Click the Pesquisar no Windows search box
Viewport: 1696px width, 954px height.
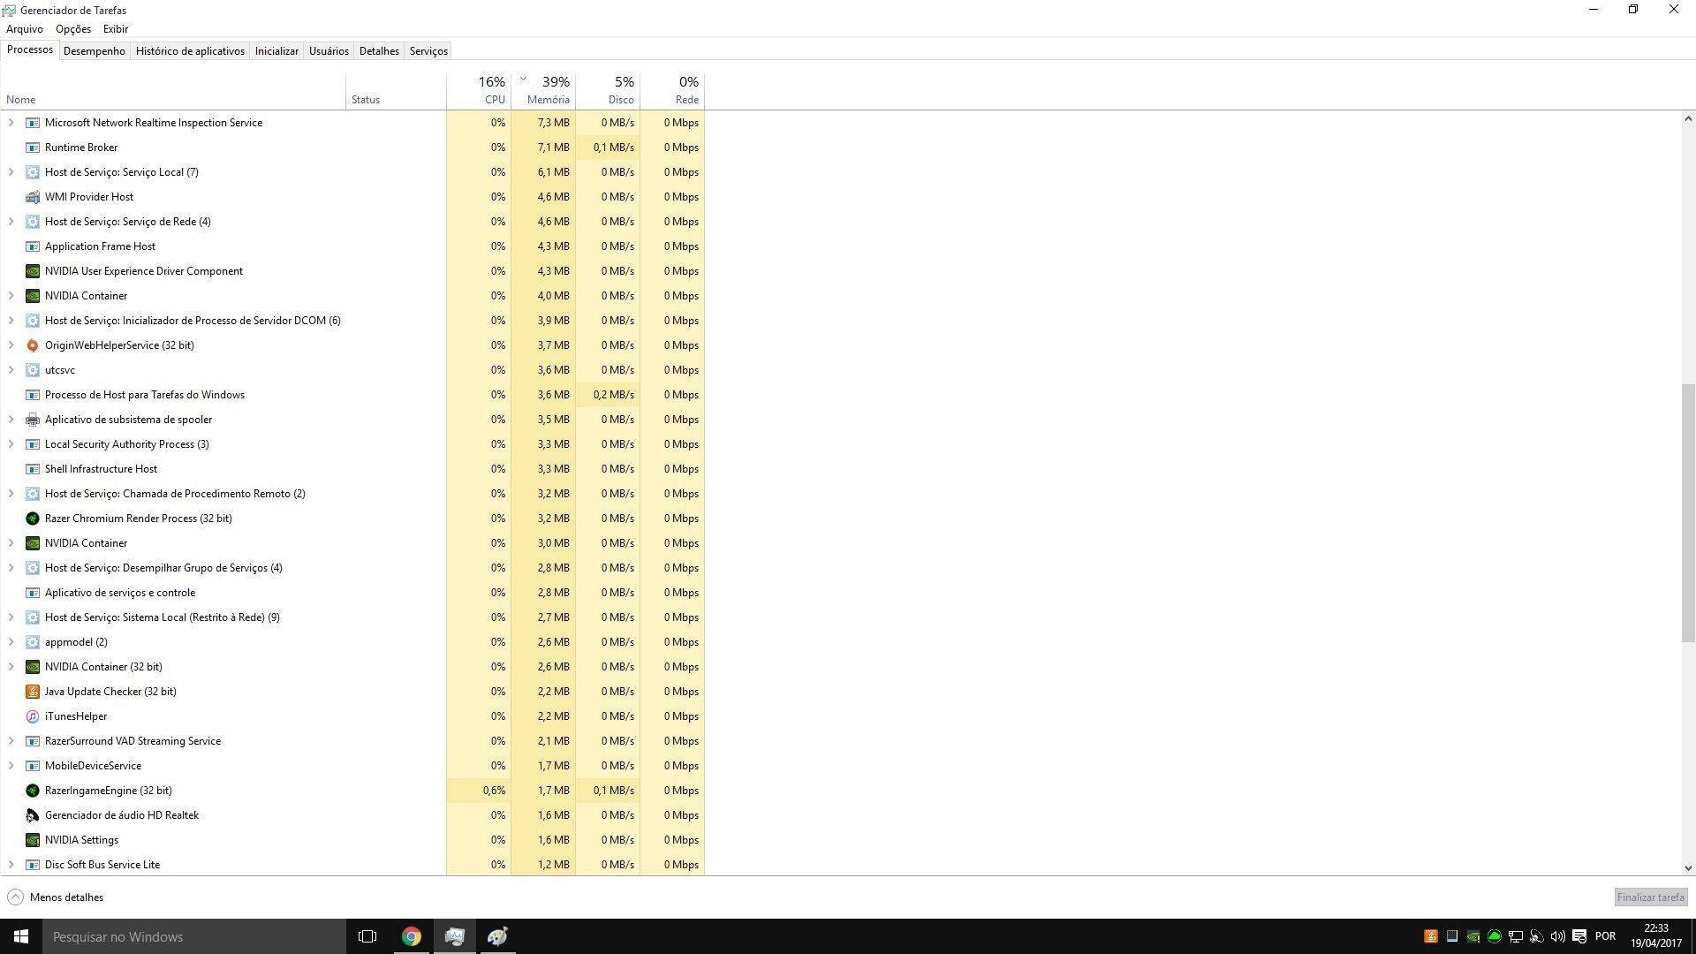tap(194, 936)
